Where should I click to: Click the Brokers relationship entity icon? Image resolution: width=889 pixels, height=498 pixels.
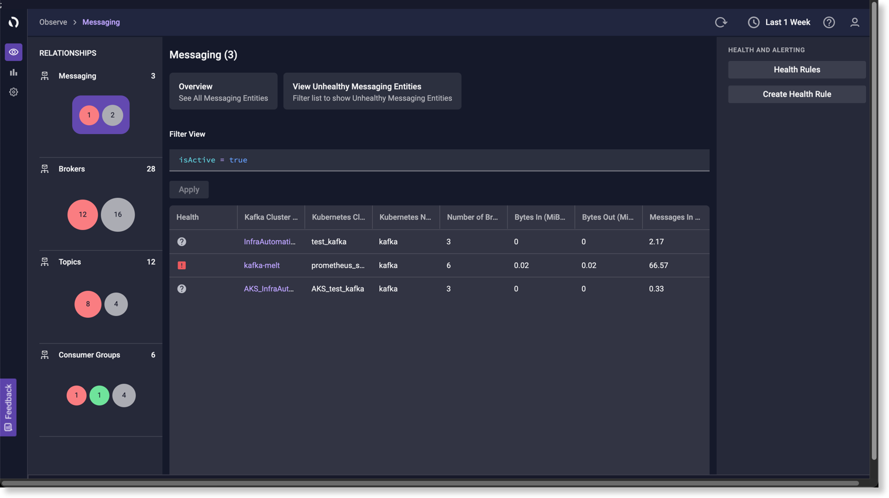[45, 169]
